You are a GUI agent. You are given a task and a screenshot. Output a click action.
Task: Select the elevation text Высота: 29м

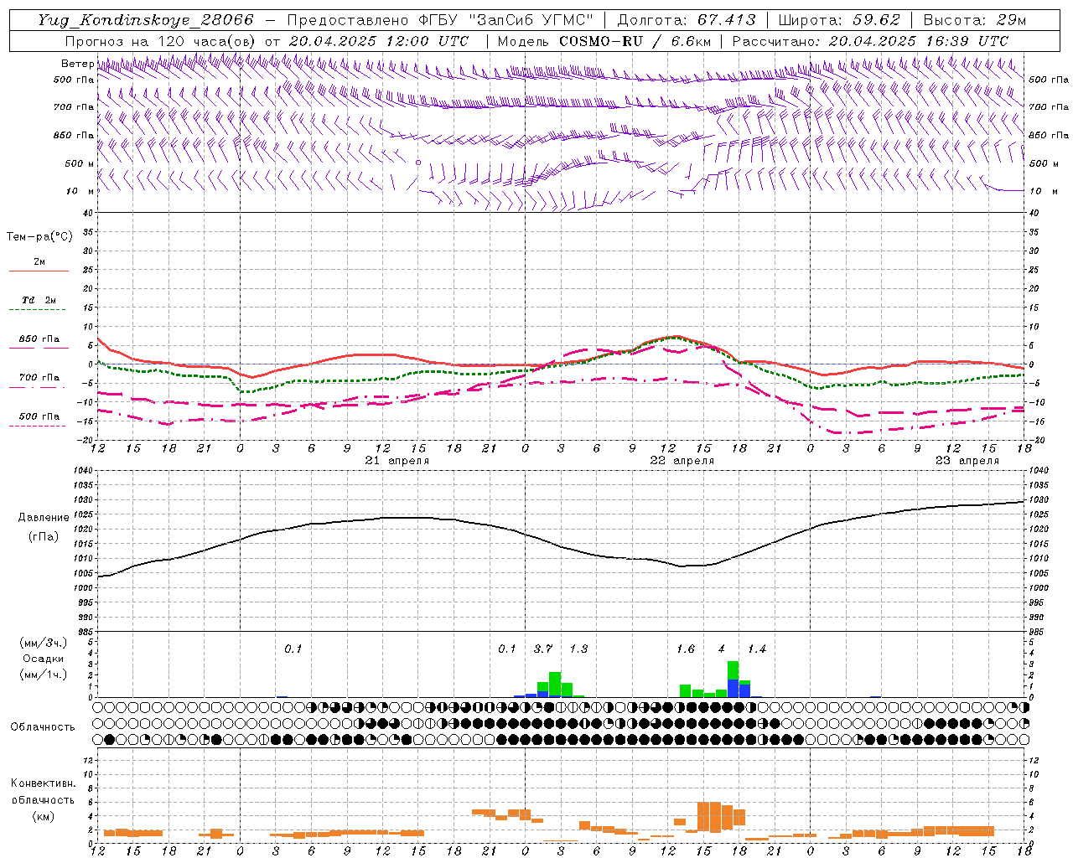[x=975, y=20]
